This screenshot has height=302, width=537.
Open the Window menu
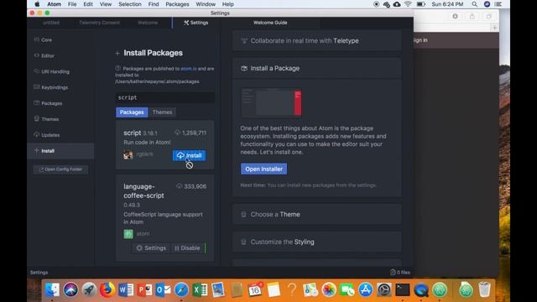[x=206, y=4]
